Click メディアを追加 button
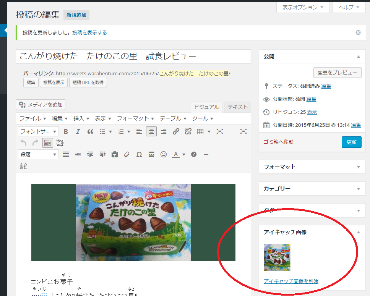The width and height of the screenshot is (370, 296). (41, 105)
